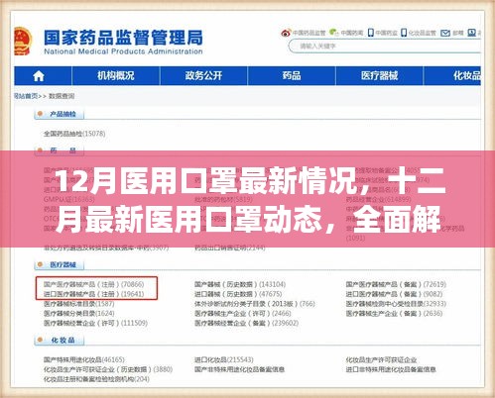Open 进口器械（历史数据）(47675)
495x398 pixels.
pyautogui.click(x=238, y=294)
